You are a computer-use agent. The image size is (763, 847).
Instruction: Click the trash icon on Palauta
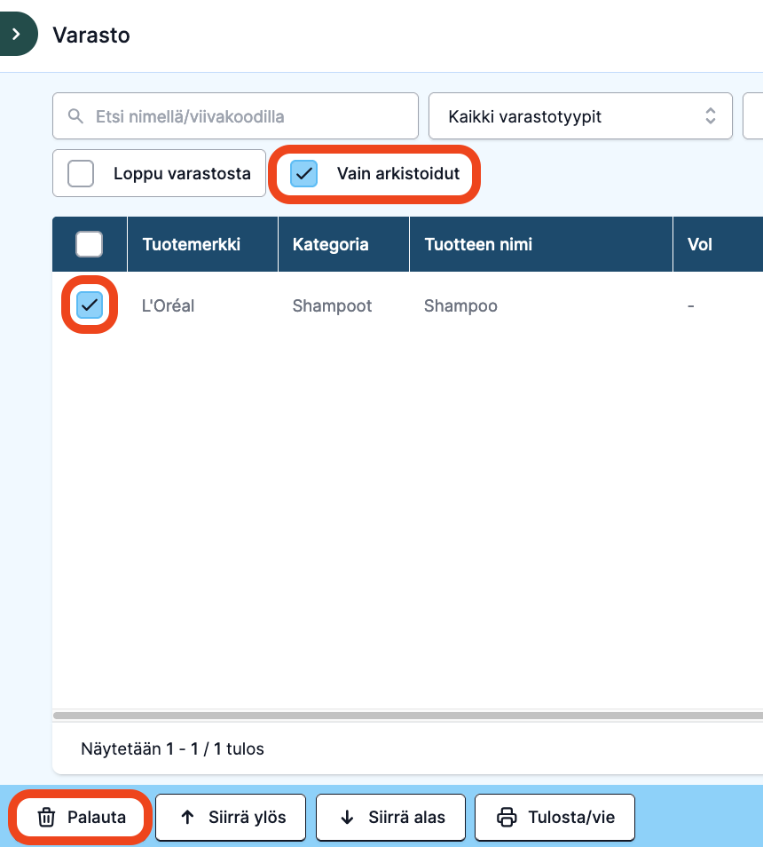pos(46,818)
